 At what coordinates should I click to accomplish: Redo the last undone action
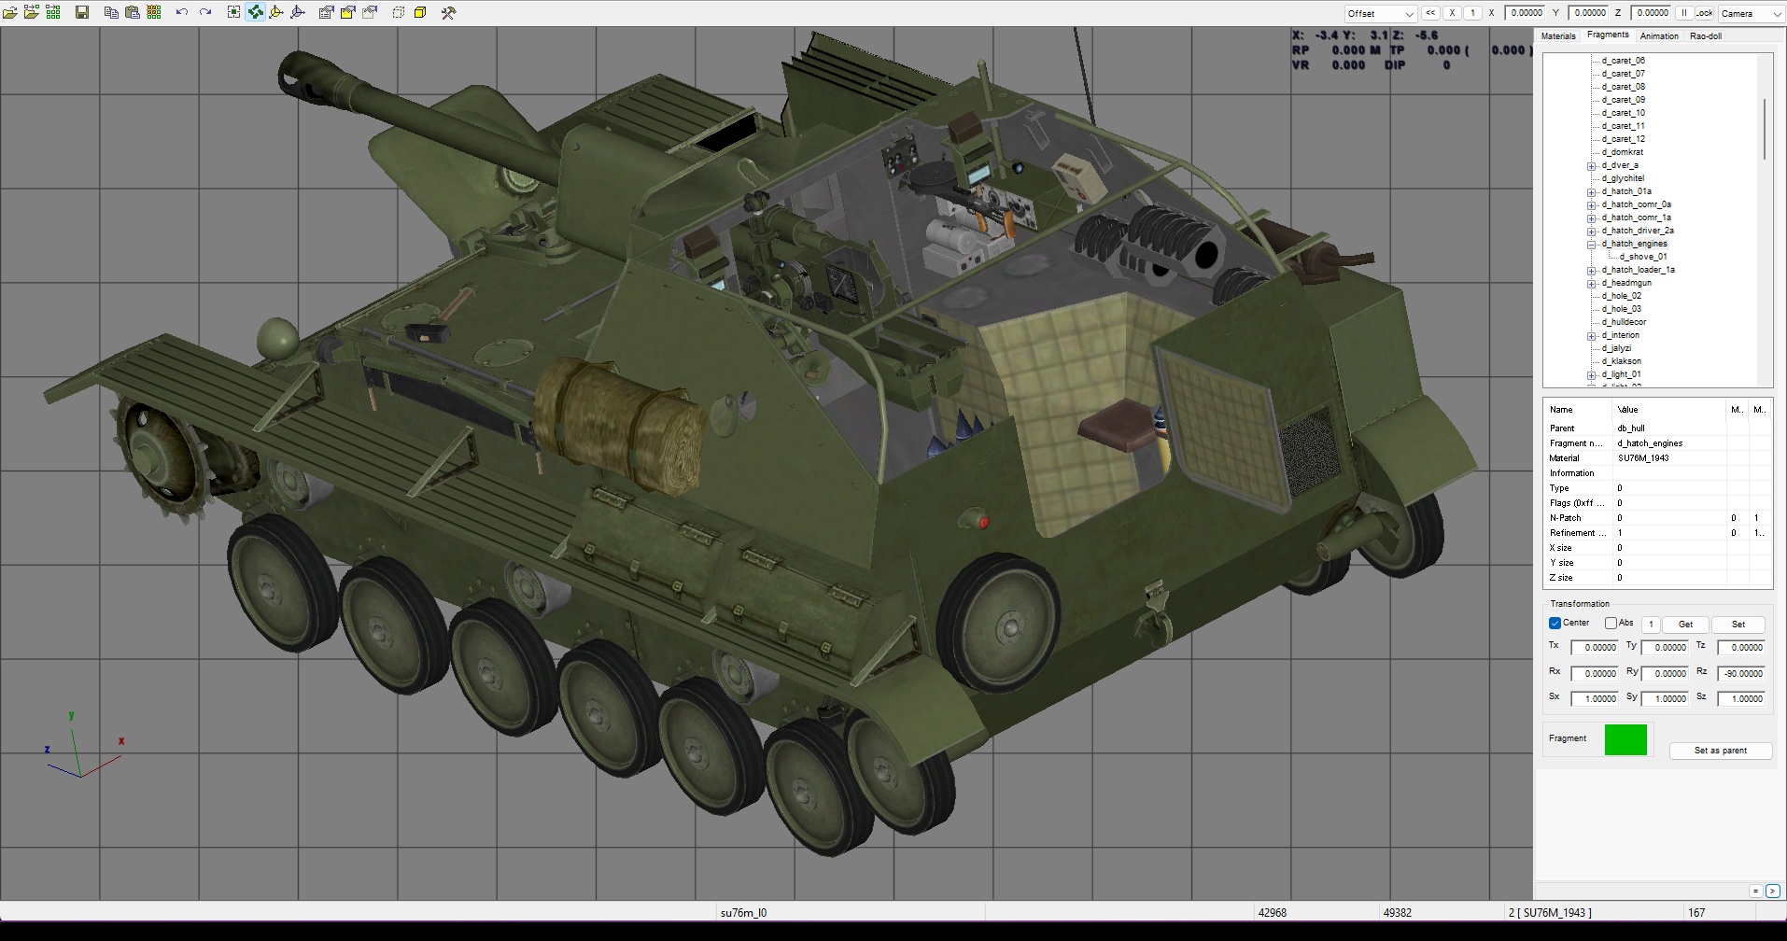[205, 12]
